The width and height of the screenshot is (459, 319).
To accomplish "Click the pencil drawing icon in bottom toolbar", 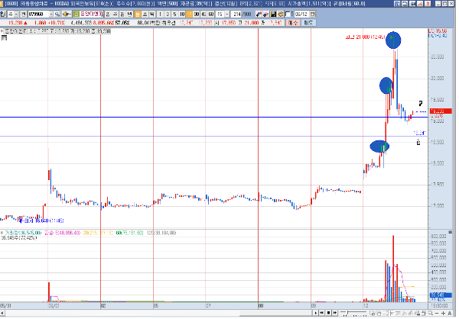I will pos(411,313).
